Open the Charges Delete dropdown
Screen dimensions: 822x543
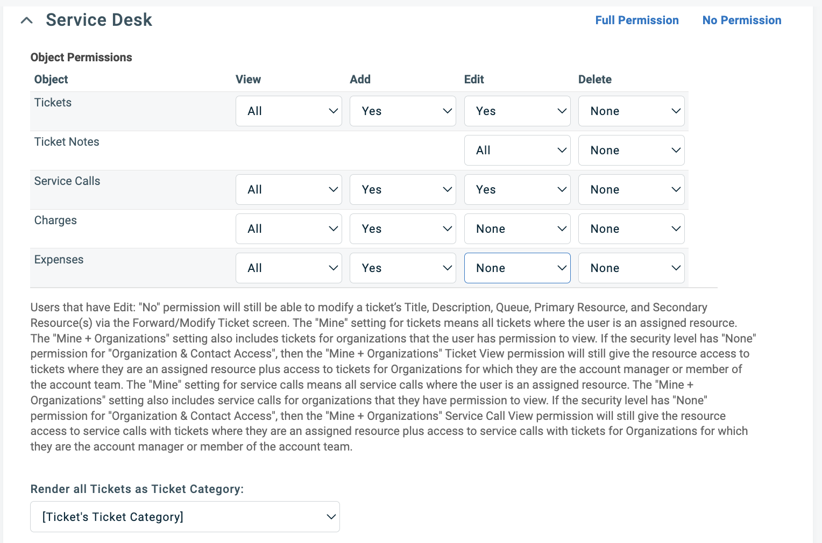(631, 228)
